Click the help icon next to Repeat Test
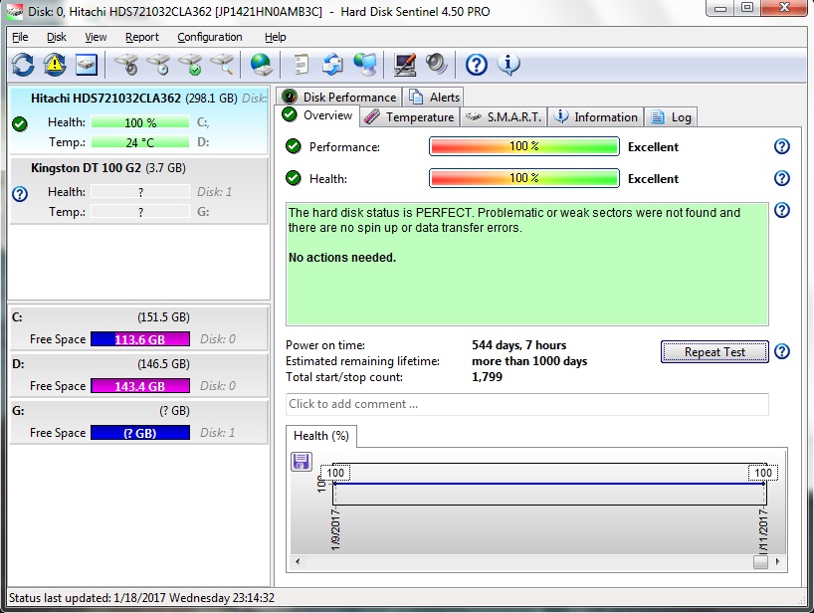The height and width of the screenshot is (613, 814). (x=782, y=351)
